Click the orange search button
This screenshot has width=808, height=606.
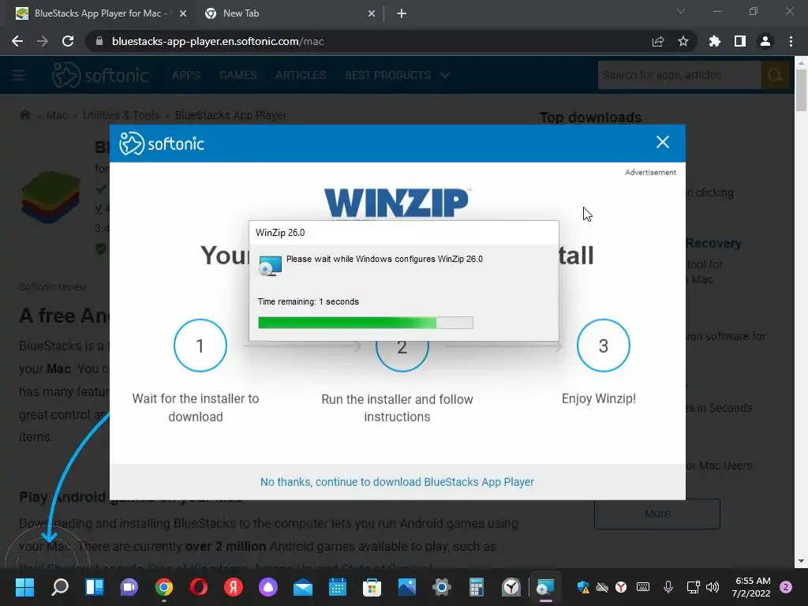click(775, 75)
